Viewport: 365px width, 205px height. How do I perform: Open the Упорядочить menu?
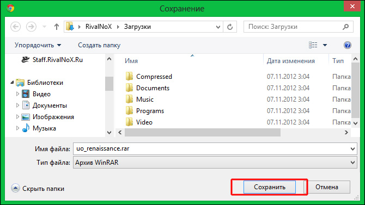click(x=38, y=45)
